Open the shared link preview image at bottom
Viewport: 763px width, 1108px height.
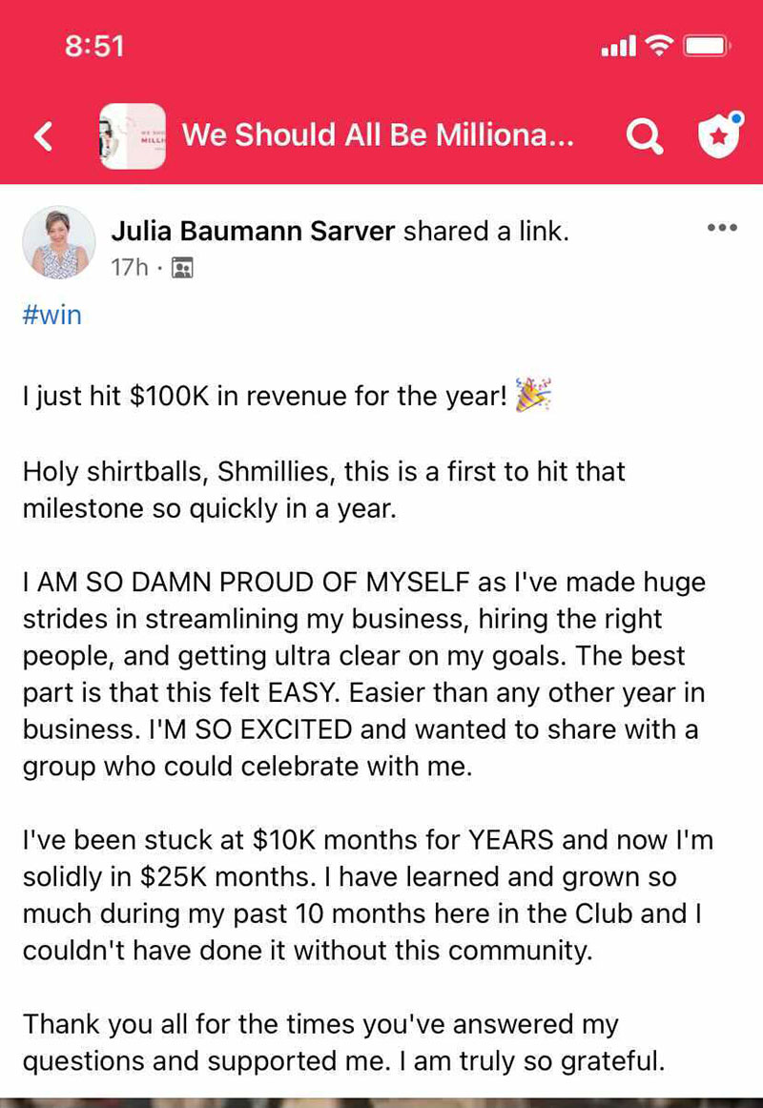(x=381, y=1100)
